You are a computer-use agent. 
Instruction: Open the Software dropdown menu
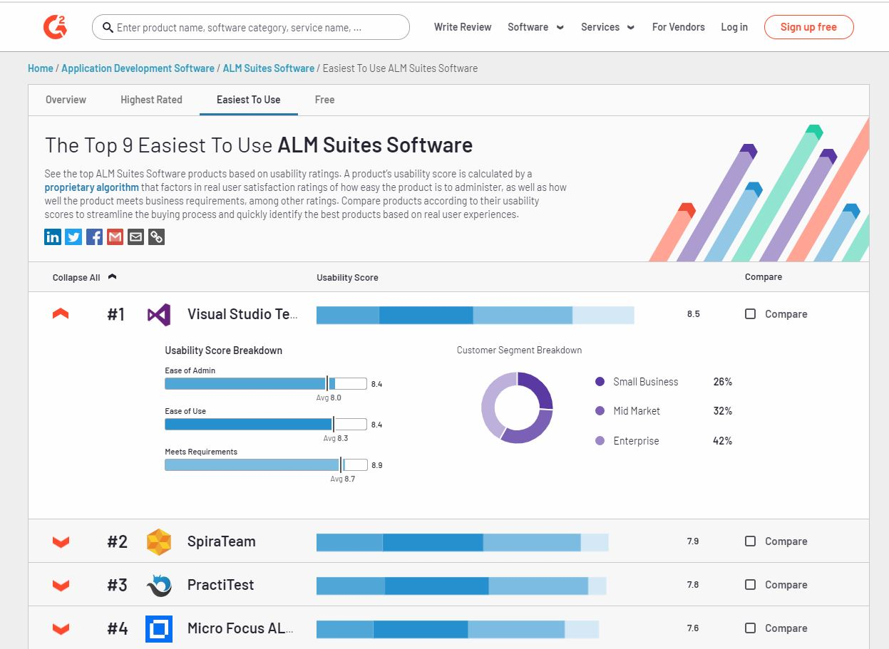[x=535, y=27]
